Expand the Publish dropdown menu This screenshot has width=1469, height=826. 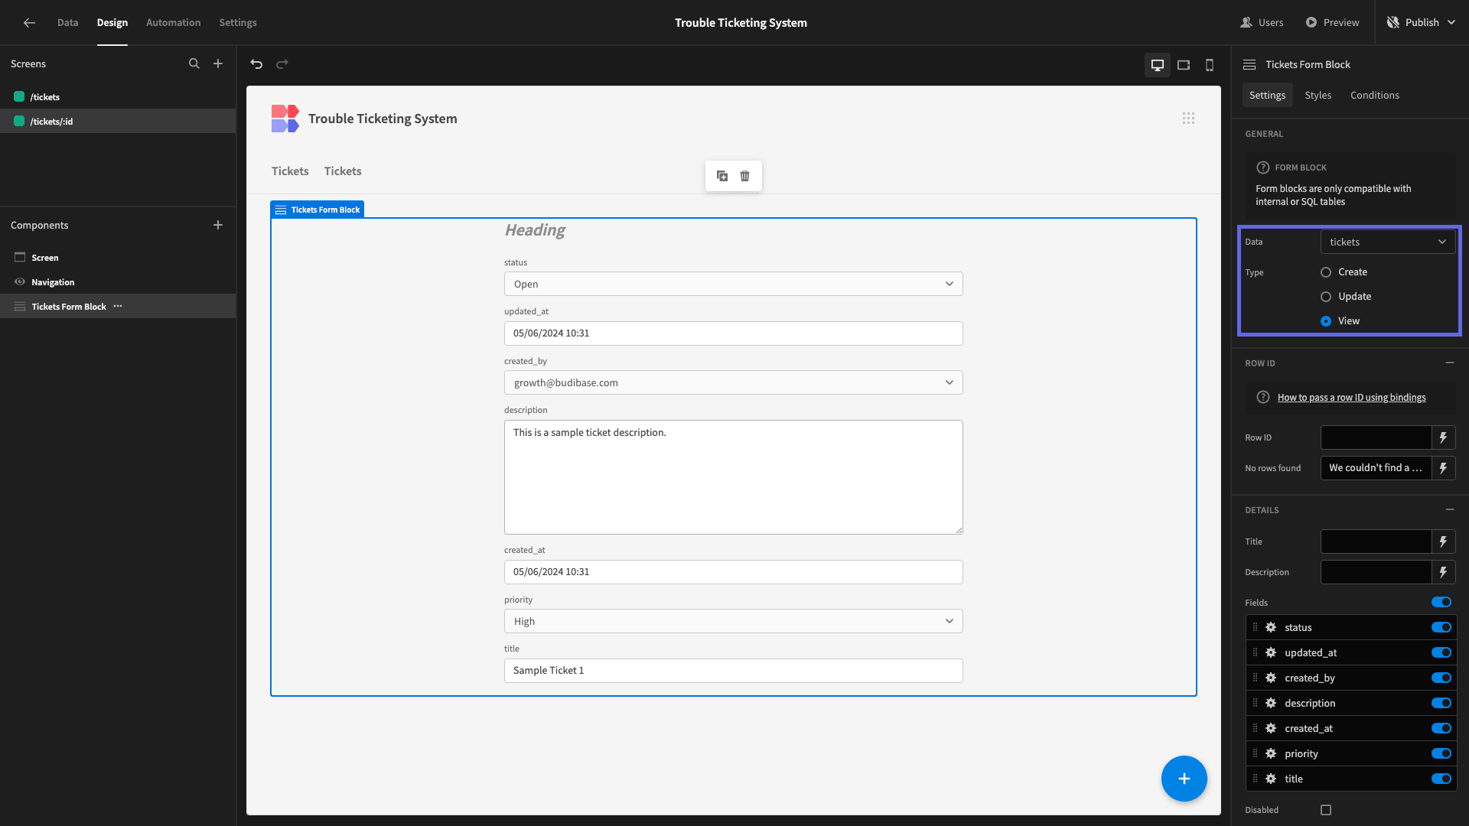point(1451,22)
